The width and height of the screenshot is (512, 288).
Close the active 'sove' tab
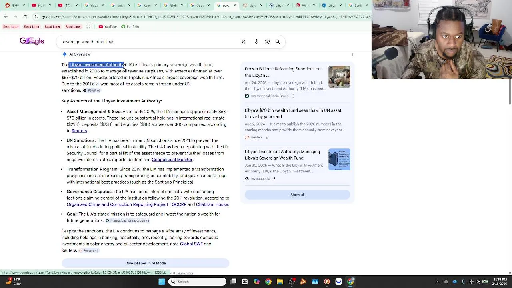(235, 6)
